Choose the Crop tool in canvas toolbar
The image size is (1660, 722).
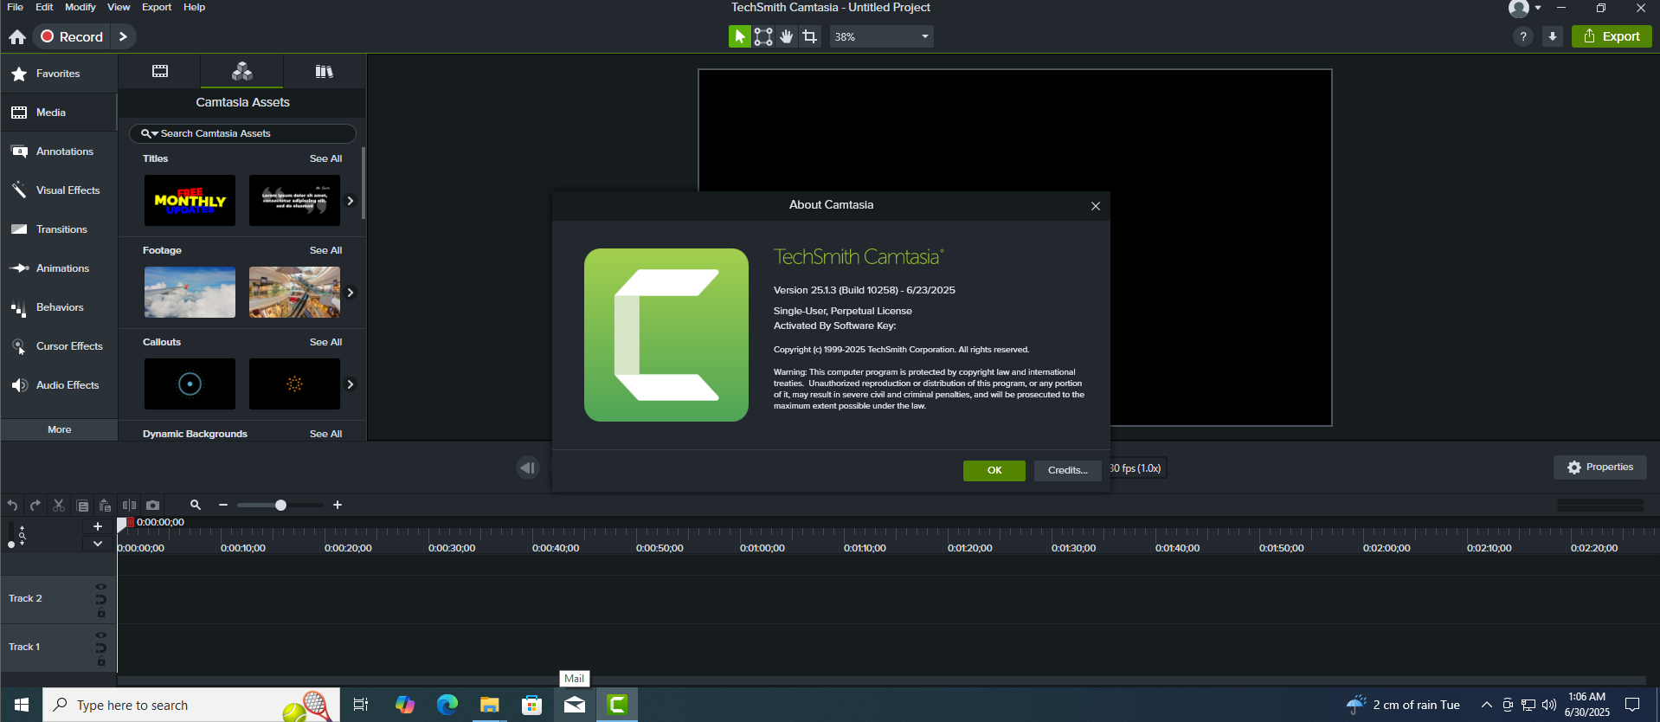[x=810, y=36]
